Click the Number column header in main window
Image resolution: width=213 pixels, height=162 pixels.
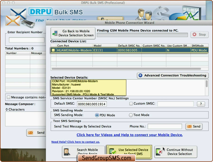click(x=17, y=53)
